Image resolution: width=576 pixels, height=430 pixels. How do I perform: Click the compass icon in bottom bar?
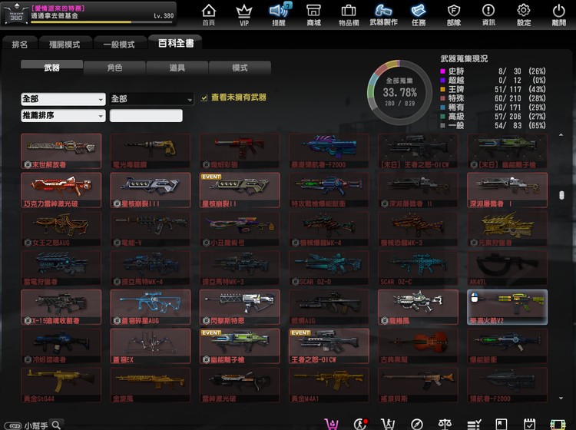[x=416, y=425]
